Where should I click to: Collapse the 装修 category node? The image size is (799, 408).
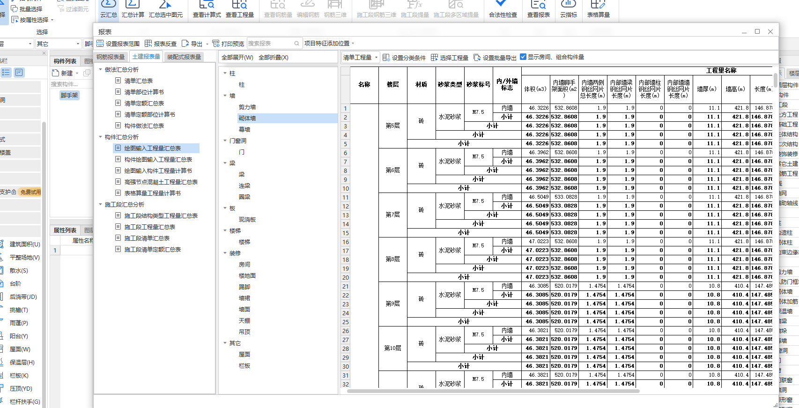225,253
